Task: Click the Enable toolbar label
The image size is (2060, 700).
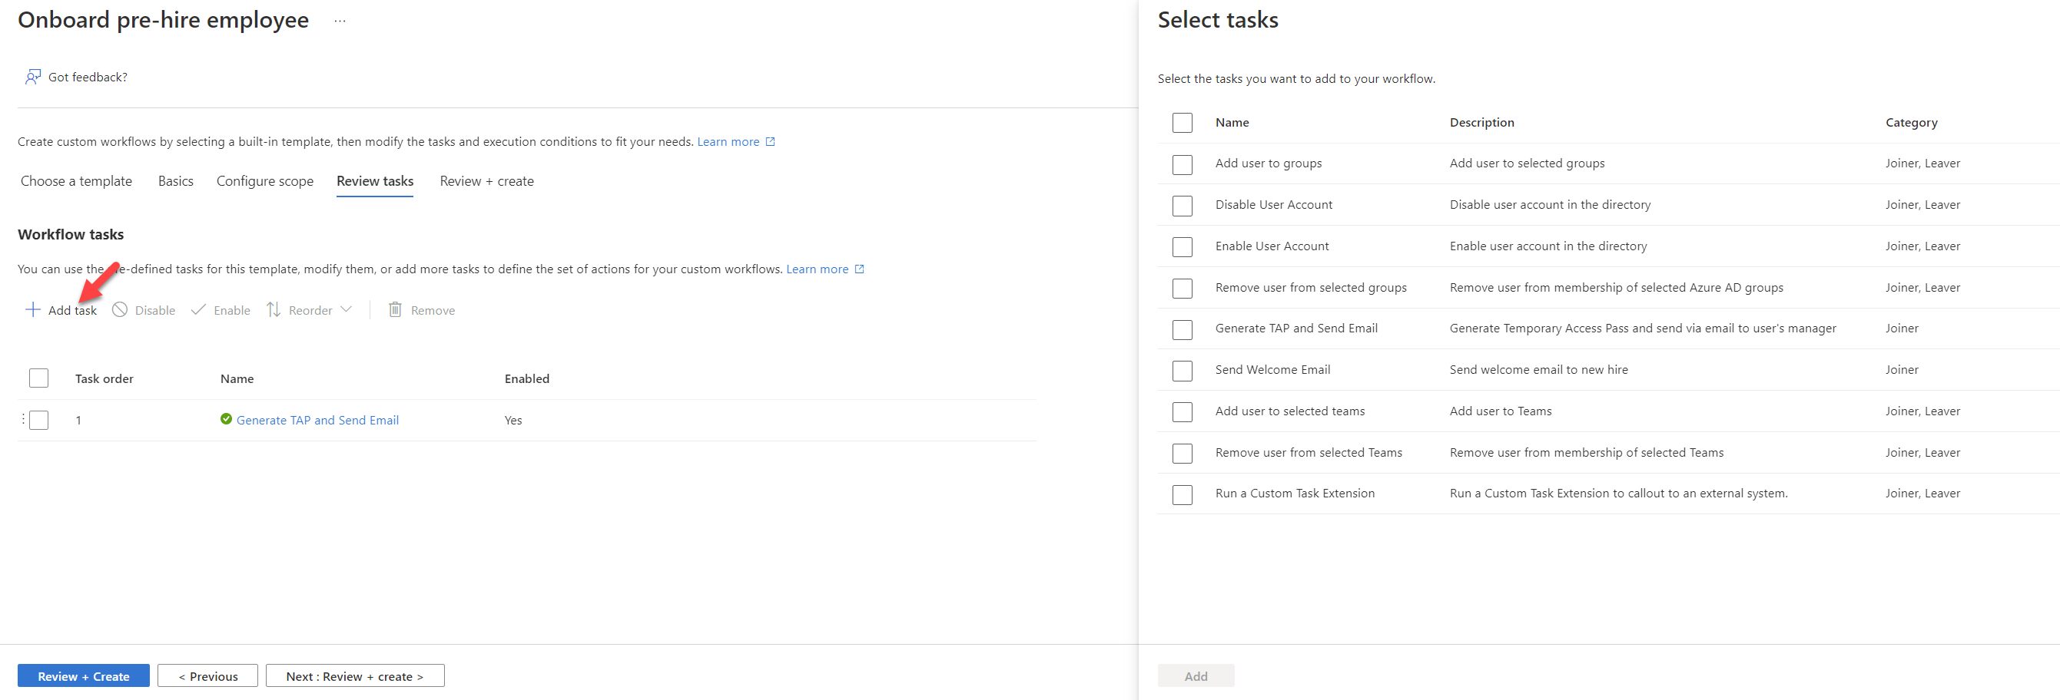Action: click(x=232, y=310)
